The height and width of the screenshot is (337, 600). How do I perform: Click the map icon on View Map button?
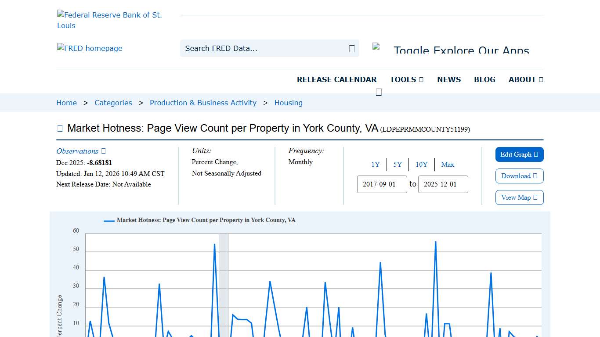[534, 197]
